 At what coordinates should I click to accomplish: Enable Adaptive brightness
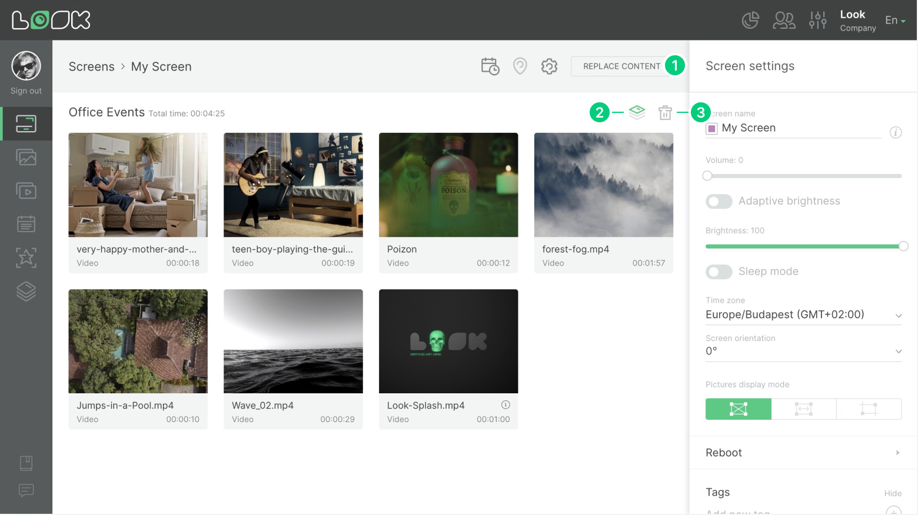point(719,201)
